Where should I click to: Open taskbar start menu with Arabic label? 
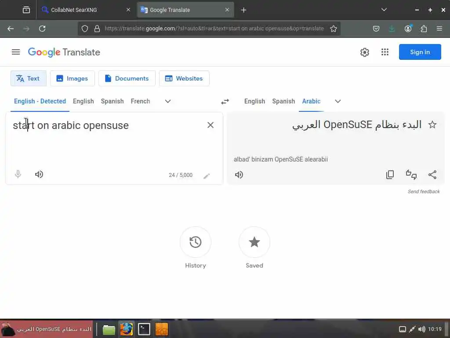(46, 329)
